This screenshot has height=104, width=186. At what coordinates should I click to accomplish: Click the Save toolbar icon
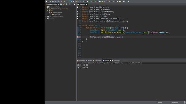point(50,1)
